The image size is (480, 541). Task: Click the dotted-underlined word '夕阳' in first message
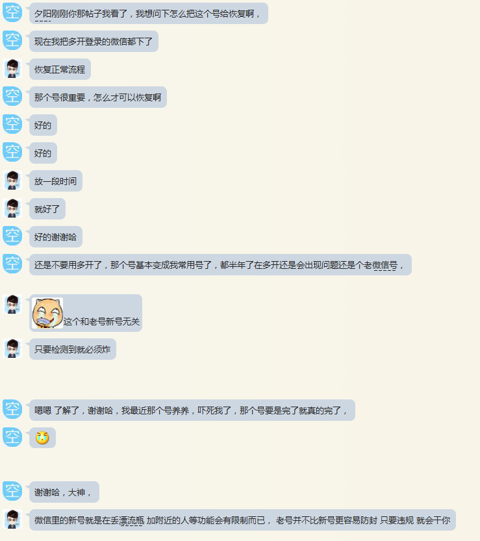coord(42,14)
